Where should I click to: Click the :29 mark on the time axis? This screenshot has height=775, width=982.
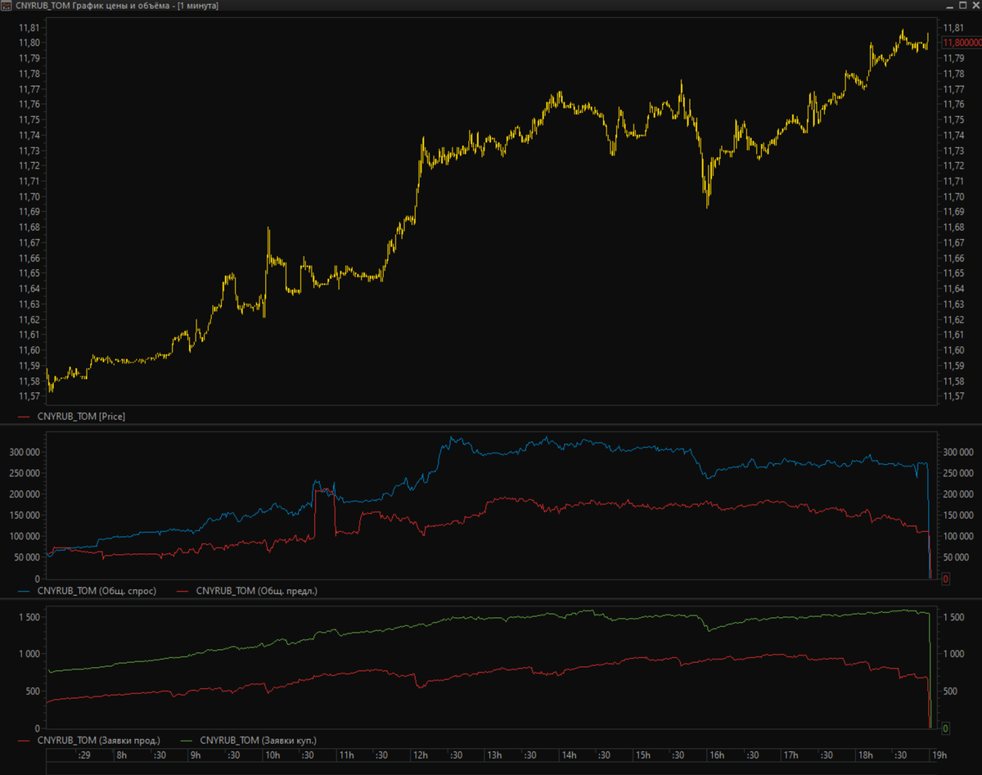point(84,755)
